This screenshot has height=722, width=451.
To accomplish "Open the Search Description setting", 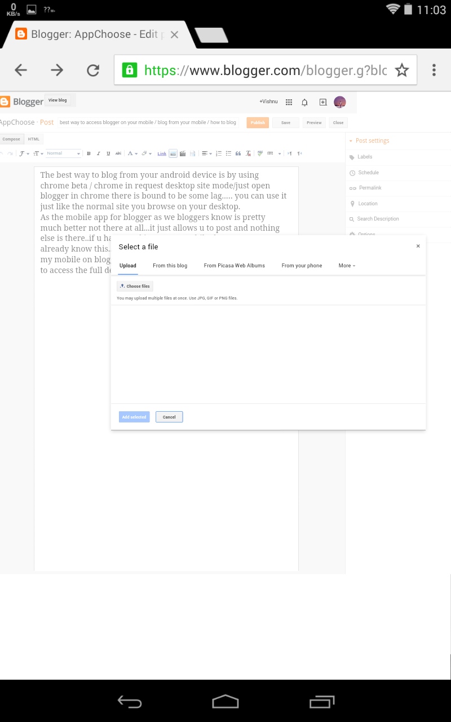I will coord(398,219).
